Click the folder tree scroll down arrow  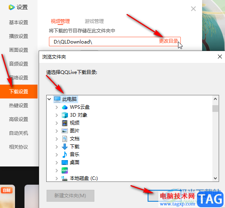[215, 178]
